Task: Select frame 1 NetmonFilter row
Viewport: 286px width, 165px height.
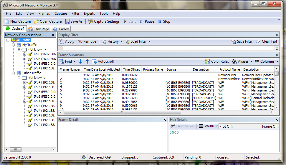Action: click(166, 75)
